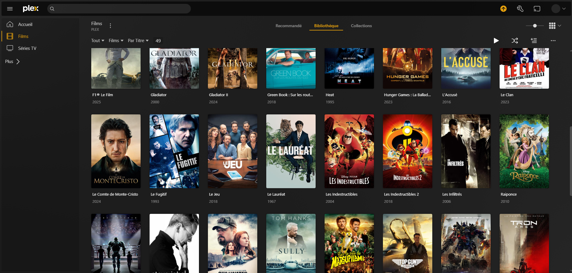Open Le Comte de Monte-Cristo poster

[116, 151]
